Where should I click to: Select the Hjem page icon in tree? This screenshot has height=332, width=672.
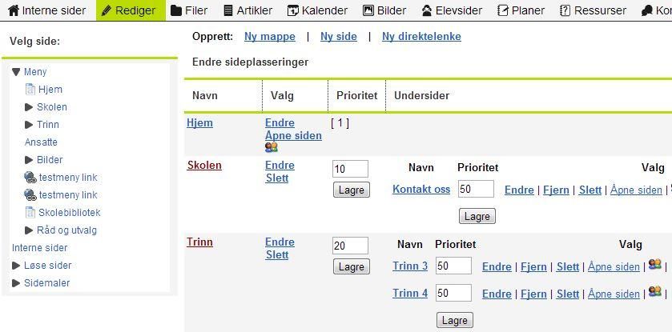point(30,89)
